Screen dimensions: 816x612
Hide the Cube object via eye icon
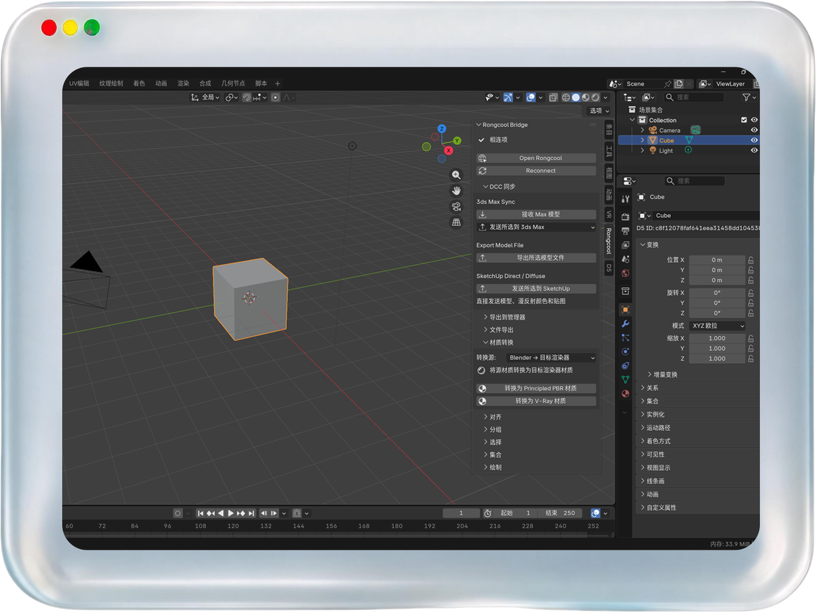(754, 140)
